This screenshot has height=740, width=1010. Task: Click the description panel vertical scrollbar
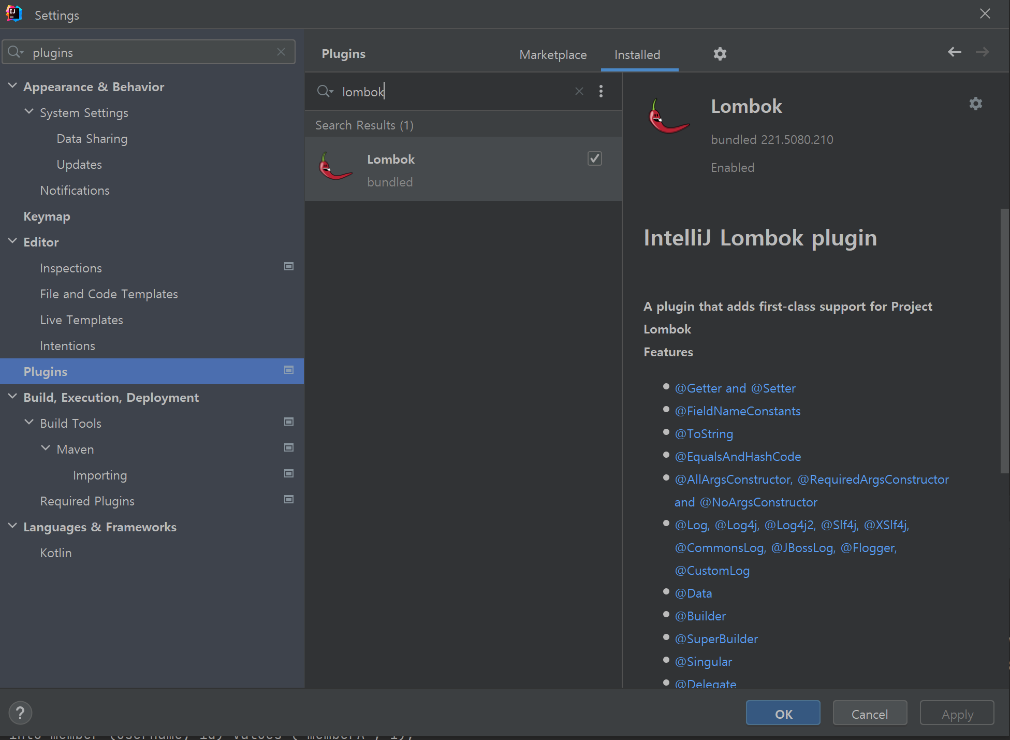coord(1004,341)
